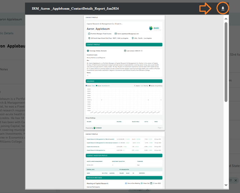
Task: Click the iBABS logo in the report
Action: (x=155, y=28)
